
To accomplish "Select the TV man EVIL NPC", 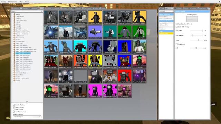I will (x=140, y=62).
